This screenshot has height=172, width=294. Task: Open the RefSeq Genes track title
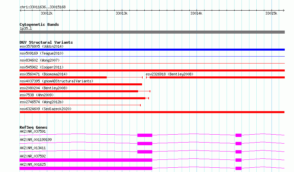pyautogui.click(x=33, y=127)
